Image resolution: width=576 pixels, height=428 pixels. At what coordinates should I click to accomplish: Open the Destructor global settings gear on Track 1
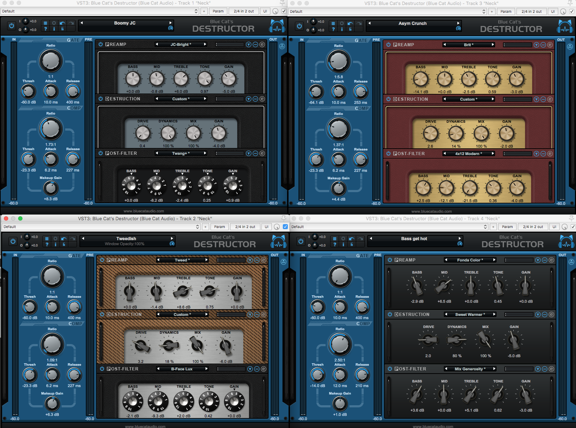click(54, 23)
